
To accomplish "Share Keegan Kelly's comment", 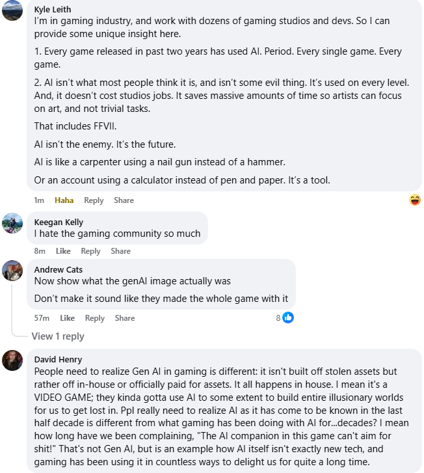I will (120, 251).
